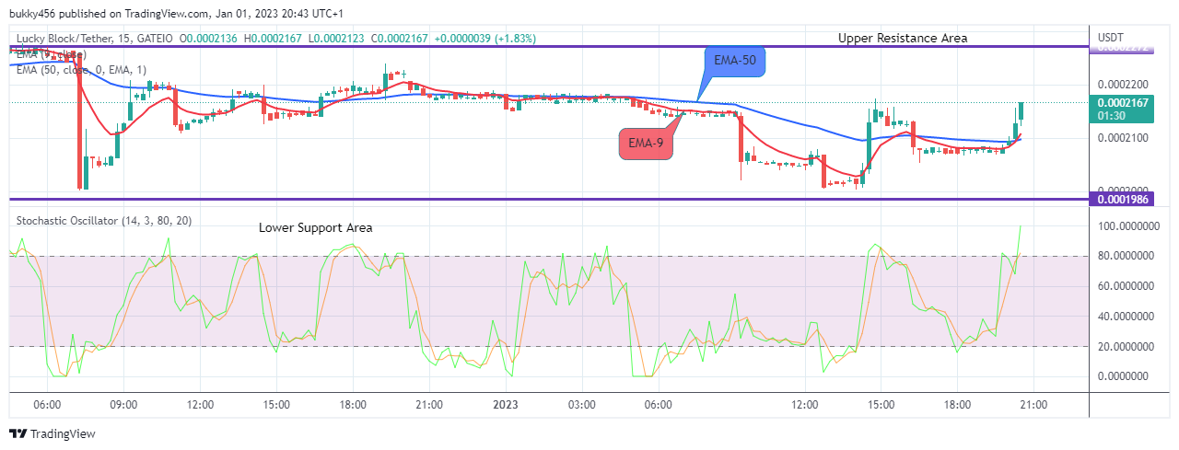Screen dimensions: 1179x450
Task: Click the 03:00 time axis label
Action: 581,404
